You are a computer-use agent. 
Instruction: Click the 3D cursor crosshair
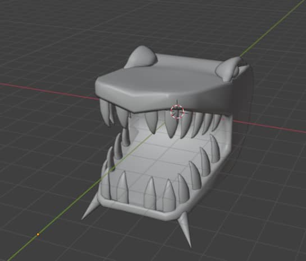click(x=177, y=111)
